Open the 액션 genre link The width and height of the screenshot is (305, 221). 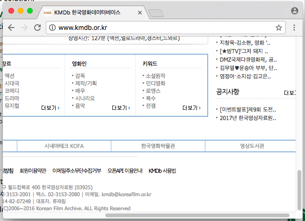[9, 76]
